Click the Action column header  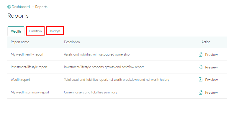click(206, 42)
